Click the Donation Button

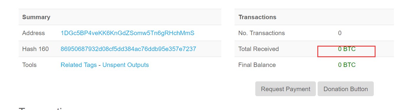point(345,89)
